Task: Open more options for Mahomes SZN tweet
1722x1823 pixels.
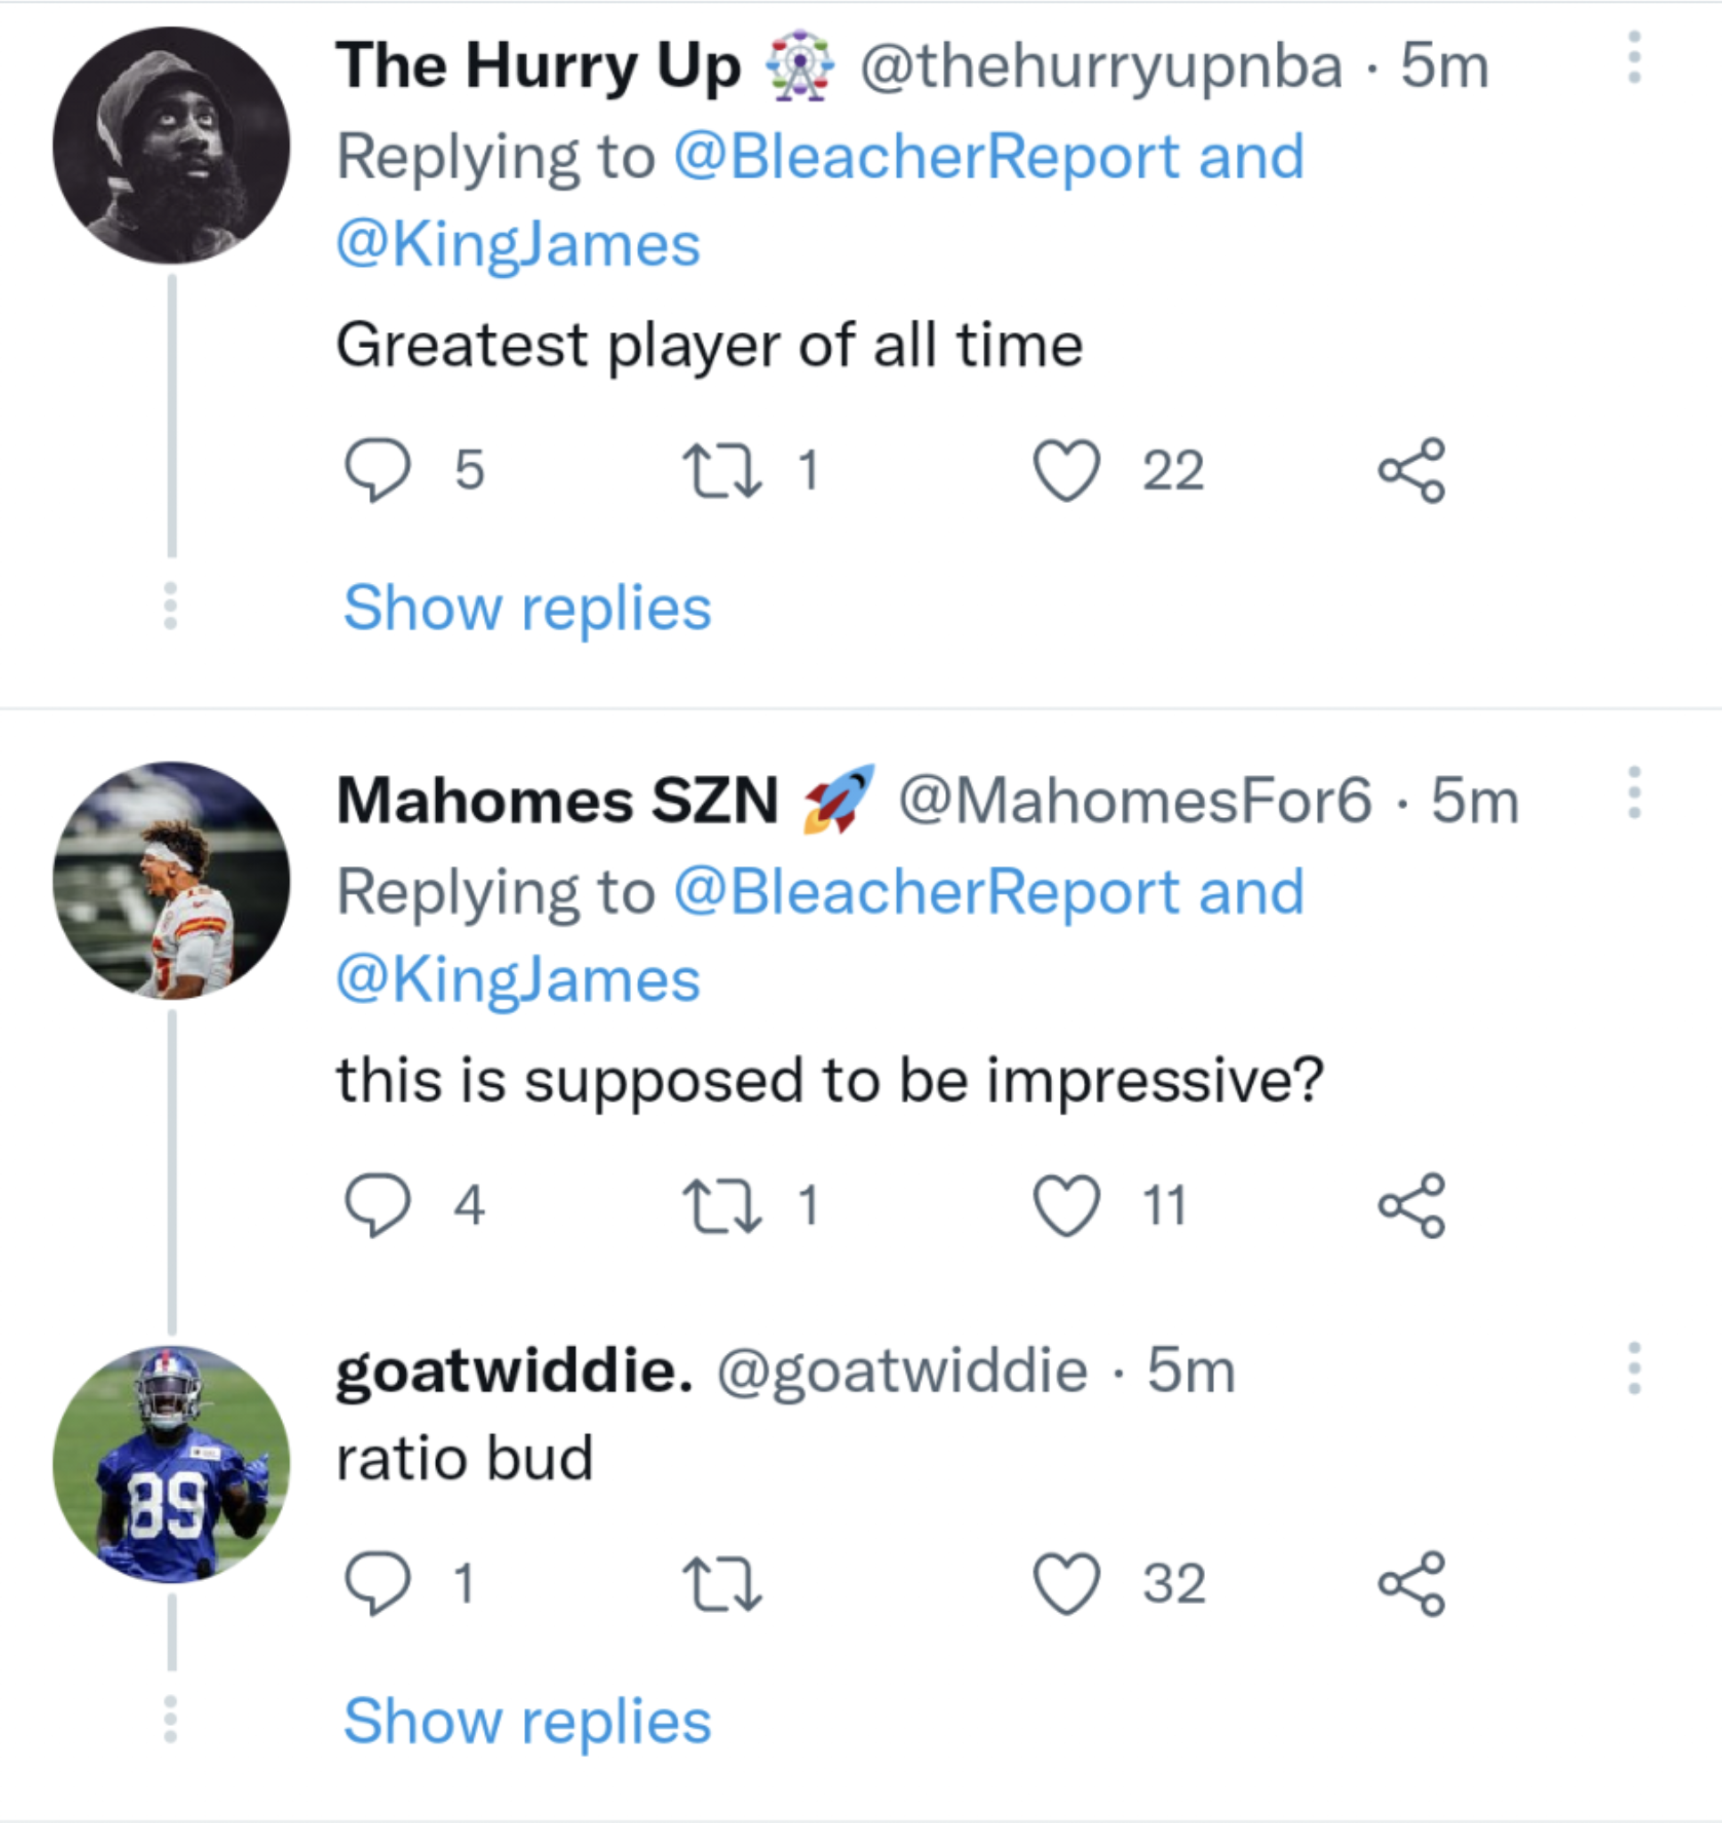Action: pyautogui.click(x=1634, y=793)
